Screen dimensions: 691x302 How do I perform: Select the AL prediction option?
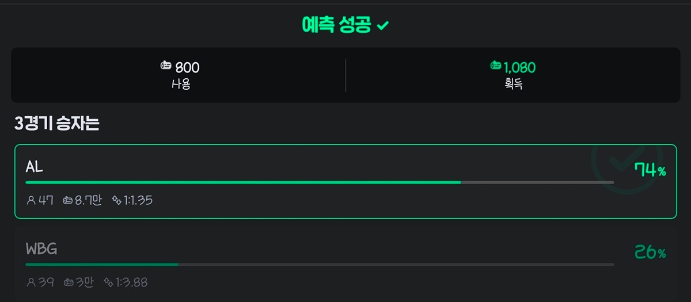pyautogui.click(x=345, y=181)
